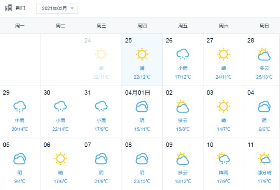Click the overcast icon on day 07
The width and height of the screenshot is (280, 190).
click(x=101, y=159)
